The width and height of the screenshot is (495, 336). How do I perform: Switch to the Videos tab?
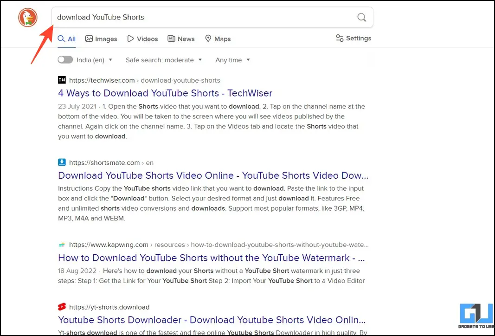point(142,39)
